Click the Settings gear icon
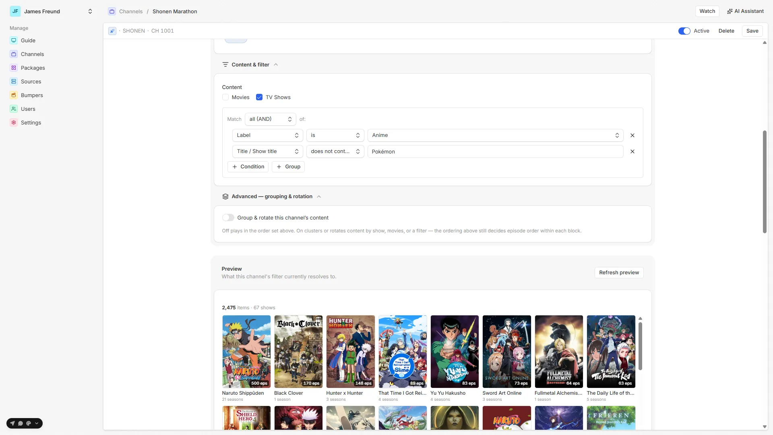Viewport: 773px width, 435px height. pos(14,122)
